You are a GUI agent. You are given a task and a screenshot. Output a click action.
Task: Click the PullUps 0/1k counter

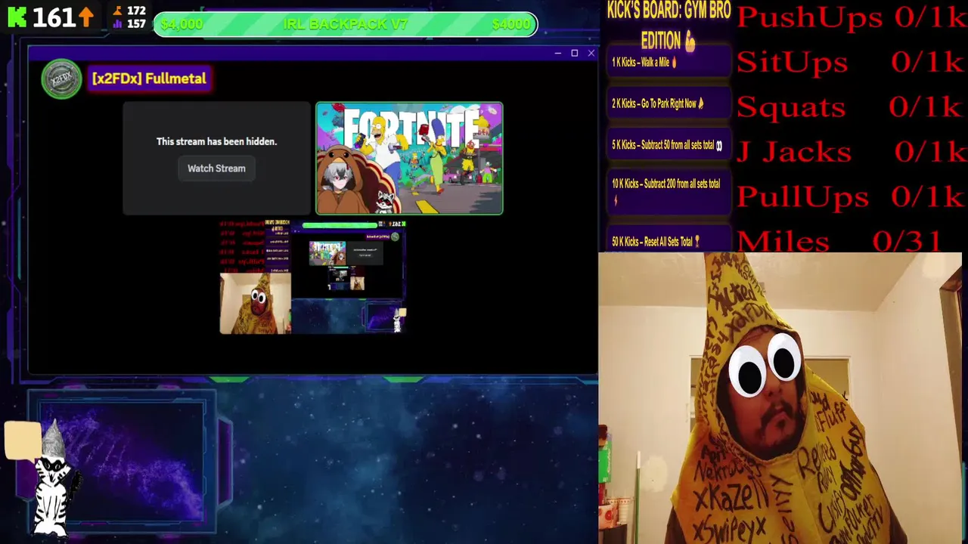[851, 196]
